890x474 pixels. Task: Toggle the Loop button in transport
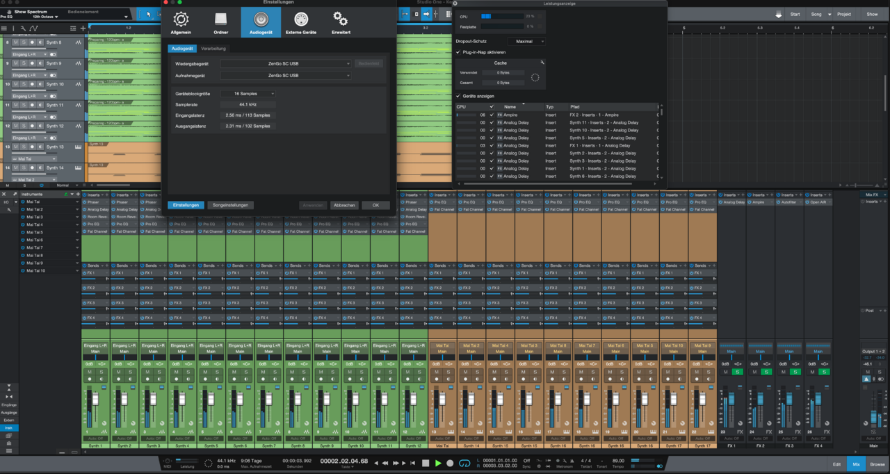coord(464,463)
